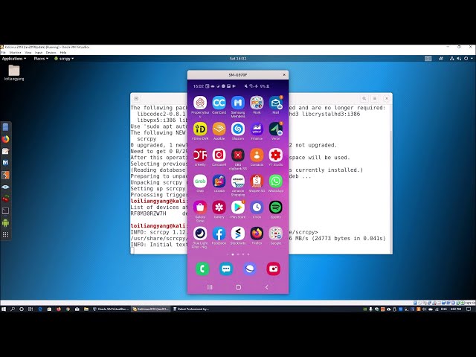The image size is (476, 357).
Task: Open Yahoo Finance app
Action: pyautogui.click(x=257, y=129)
